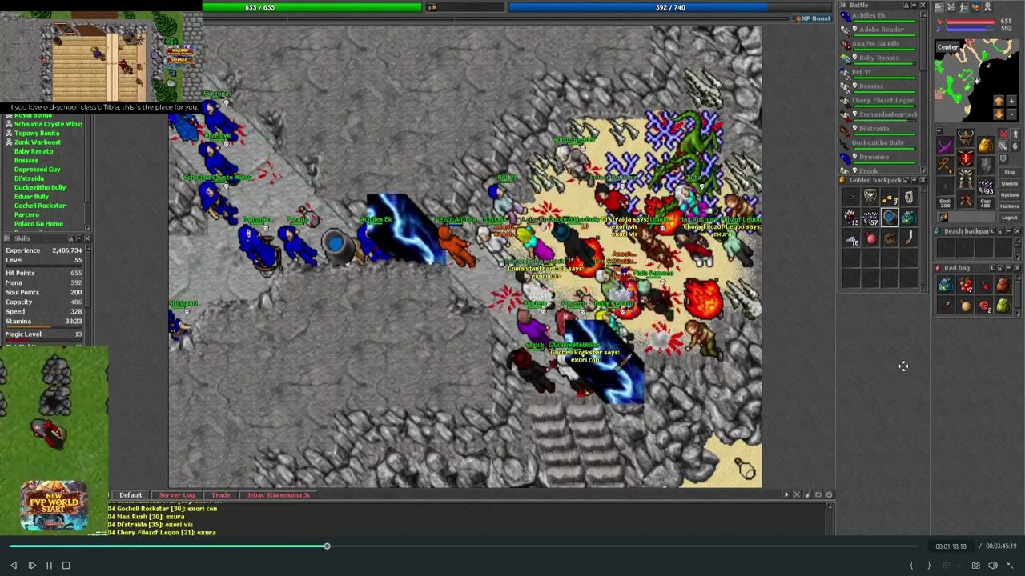
Task: Toggle the balanced fight mode sword icon
Action: pyautogui.click(x=1003, y=146)
